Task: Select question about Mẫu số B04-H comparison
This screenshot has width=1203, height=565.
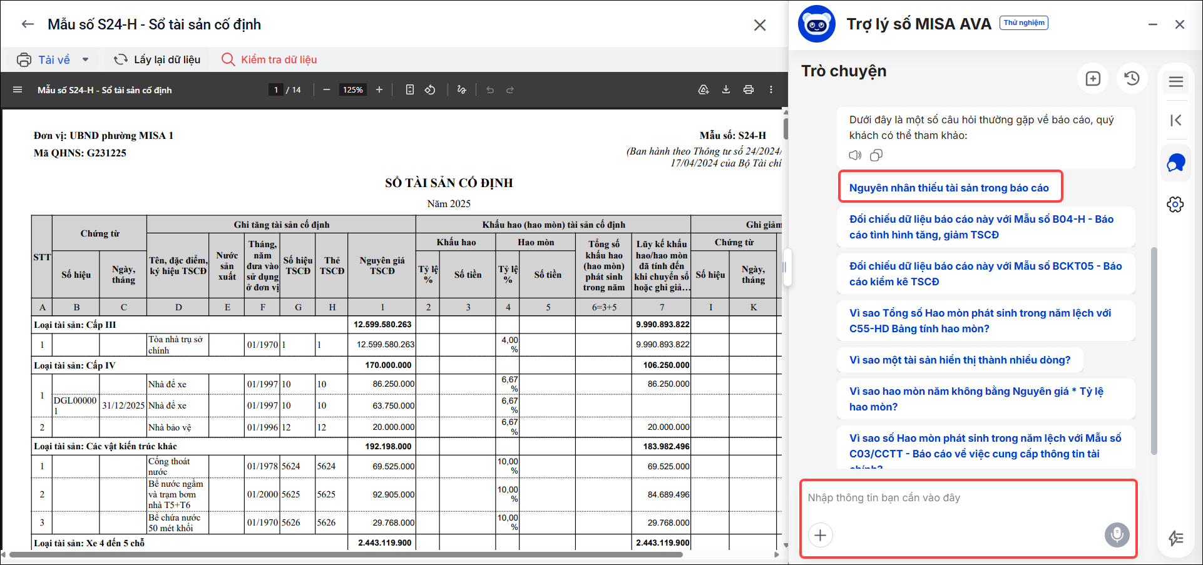Action: click(x=986, y=227)
